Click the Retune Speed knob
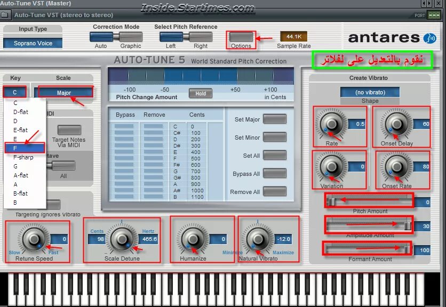 point(34,239)
